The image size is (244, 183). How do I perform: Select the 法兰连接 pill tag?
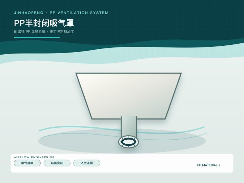87,163
